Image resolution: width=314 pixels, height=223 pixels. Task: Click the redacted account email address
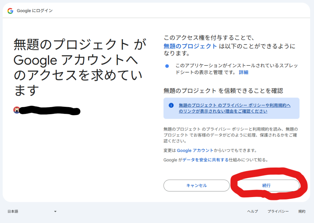click(50, 110)
